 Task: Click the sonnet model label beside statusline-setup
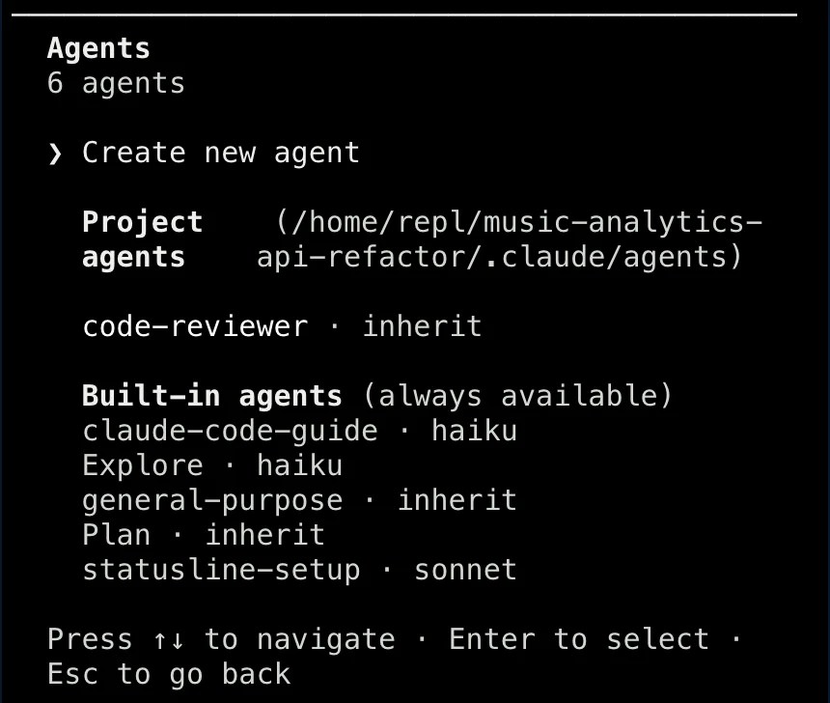[x=465, y=571]
